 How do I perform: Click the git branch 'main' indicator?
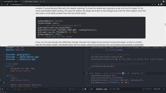click(x=73, y=89)
